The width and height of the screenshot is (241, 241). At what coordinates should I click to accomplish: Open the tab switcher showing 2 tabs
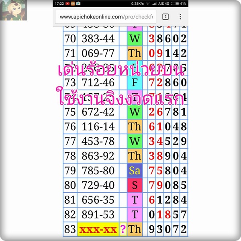[165, 16]
